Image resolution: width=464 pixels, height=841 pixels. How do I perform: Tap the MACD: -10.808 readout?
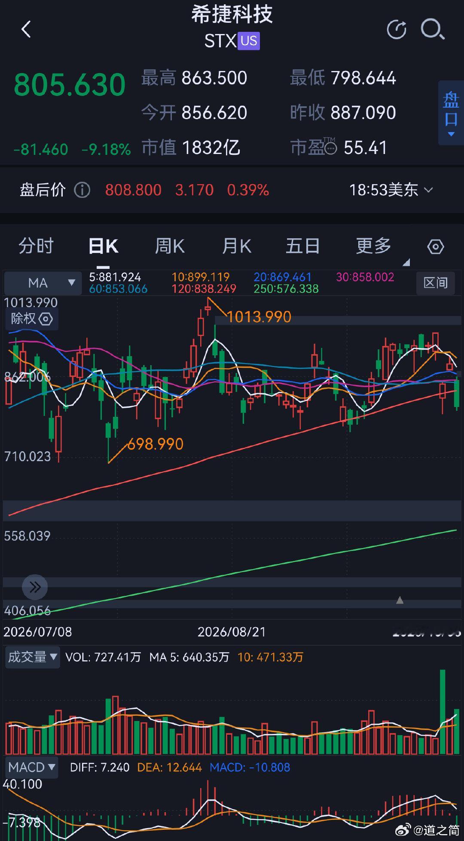[250, 767]
